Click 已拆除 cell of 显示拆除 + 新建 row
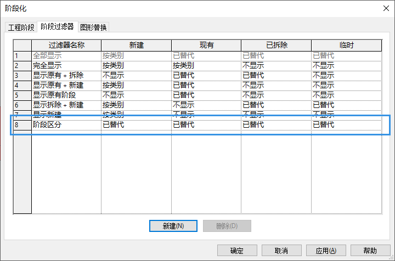Image resolution: width=395 pixels, height=261 pixels. tap(276, 105)
